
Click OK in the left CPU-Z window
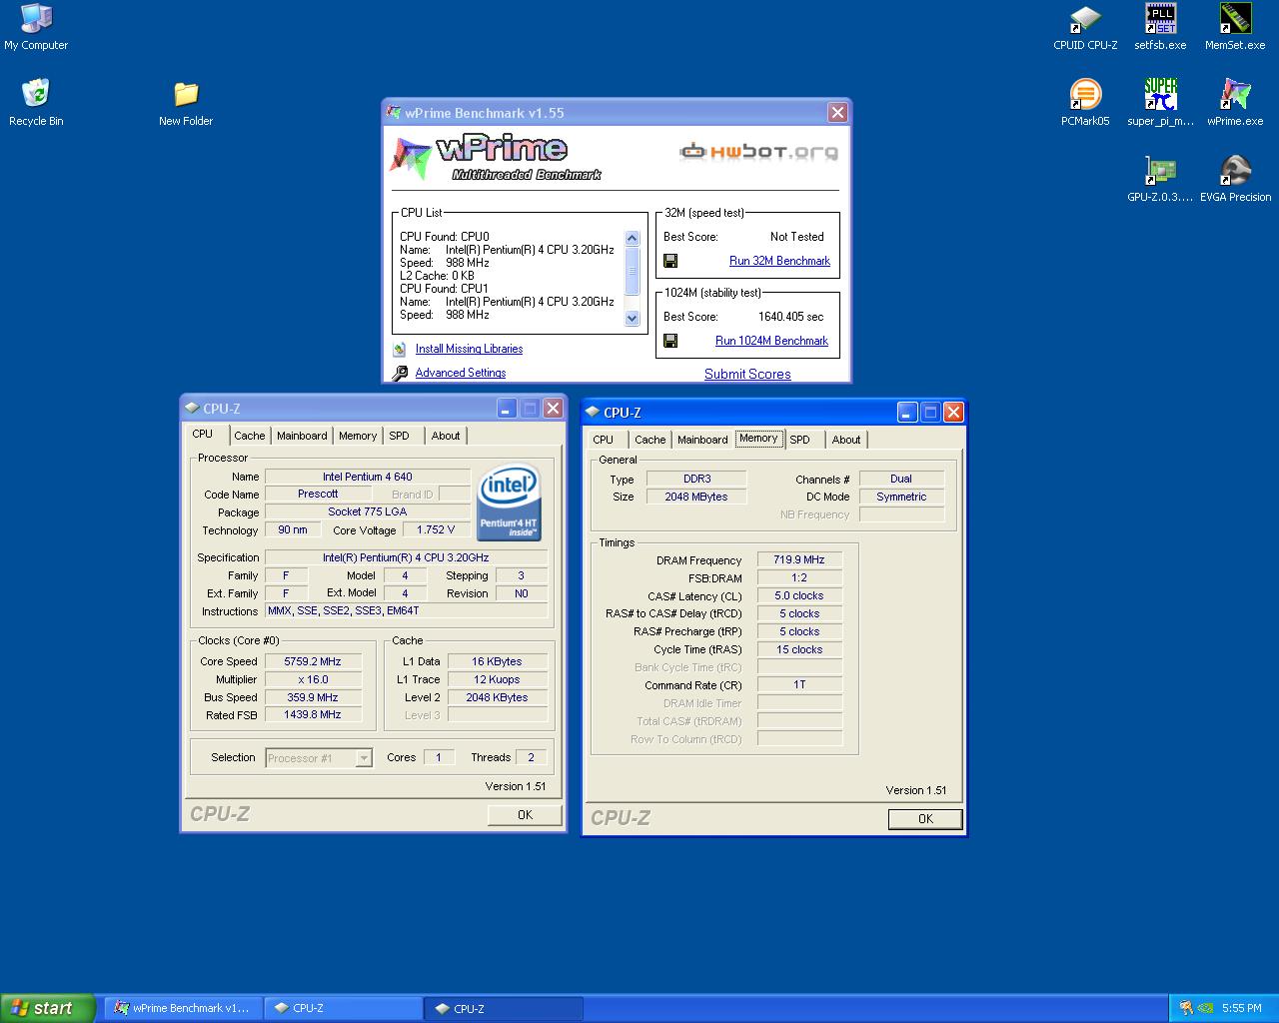(x=525, y=815)
